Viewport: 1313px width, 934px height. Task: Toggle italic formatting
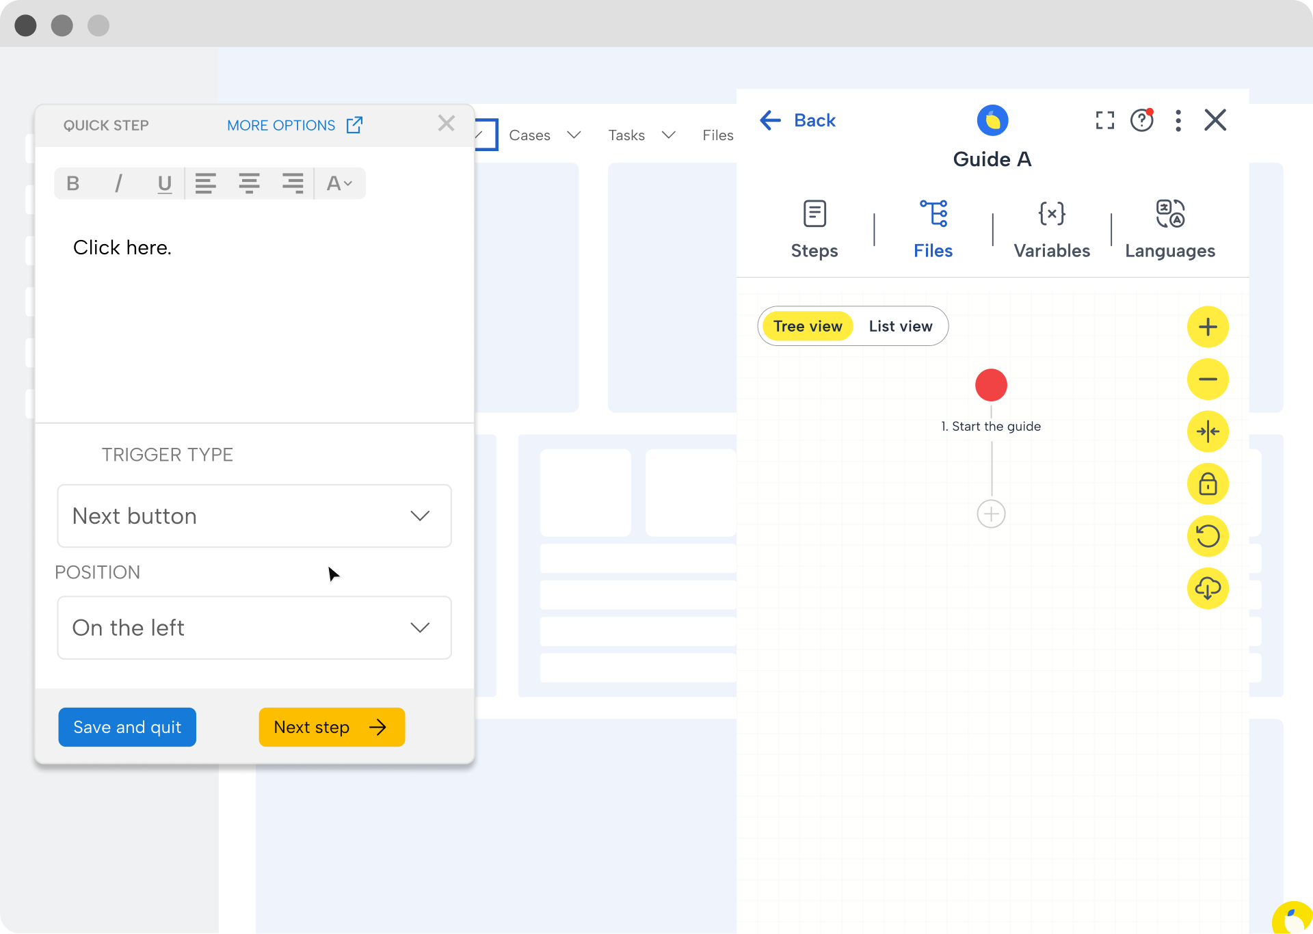coord(118,183)
